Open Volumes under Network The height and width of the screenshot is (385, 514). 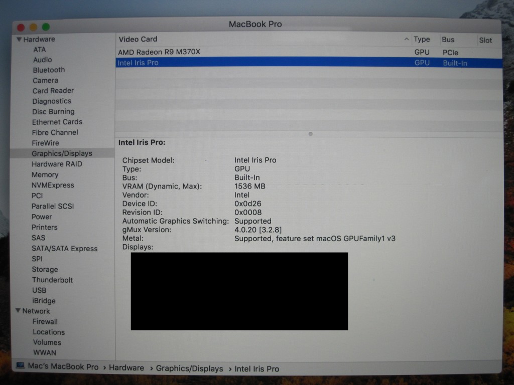47,342
